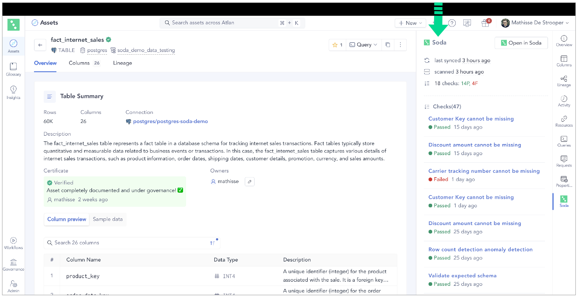Expand the Mathisse De Strooper user menu

click(535, 23)
